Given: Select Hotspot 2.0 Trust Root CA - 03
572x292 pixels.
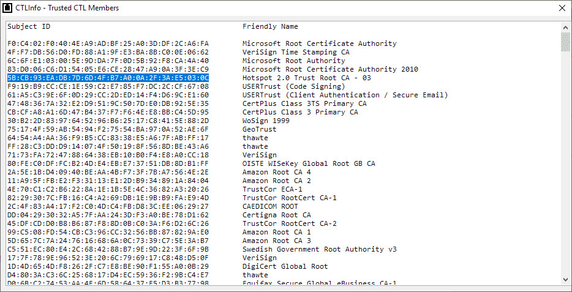Looking at the screenshot, I should tap(306, 78).
